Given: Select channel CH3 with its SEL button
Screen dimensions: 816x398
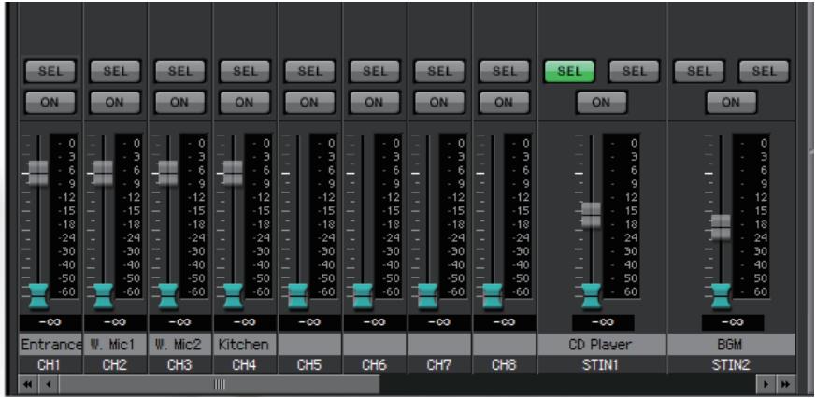Looking at the screenshot, I should (179, 71).
